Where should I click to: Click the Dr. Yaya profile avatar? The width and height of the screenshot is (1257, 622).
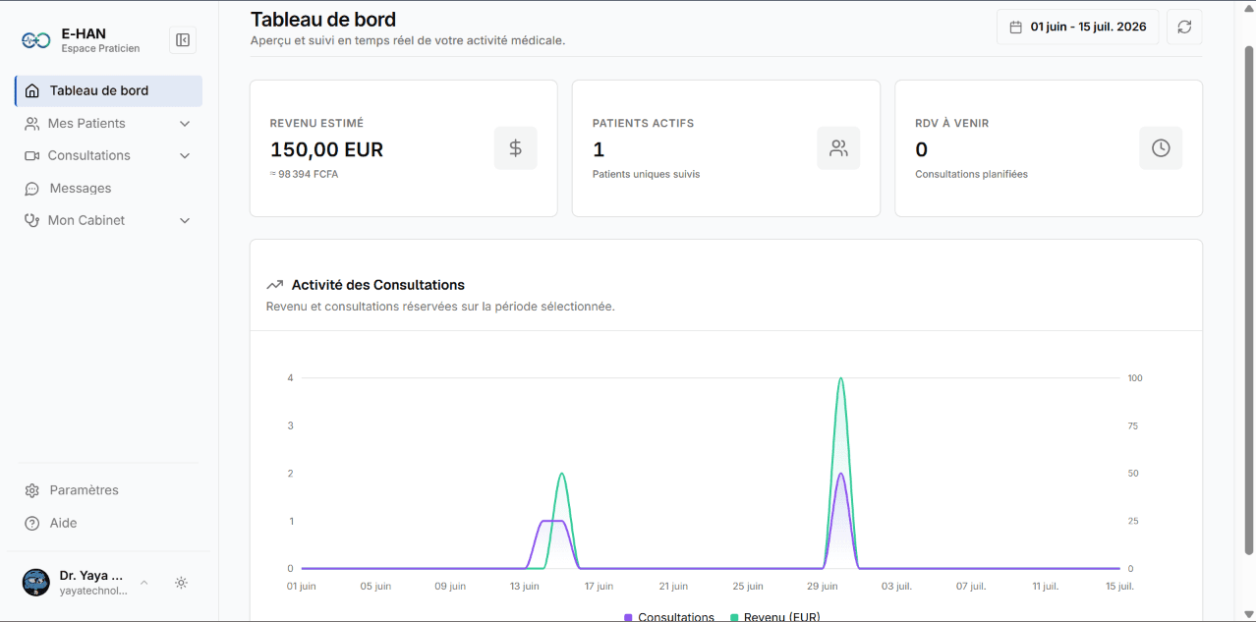(x=36, y=583)
